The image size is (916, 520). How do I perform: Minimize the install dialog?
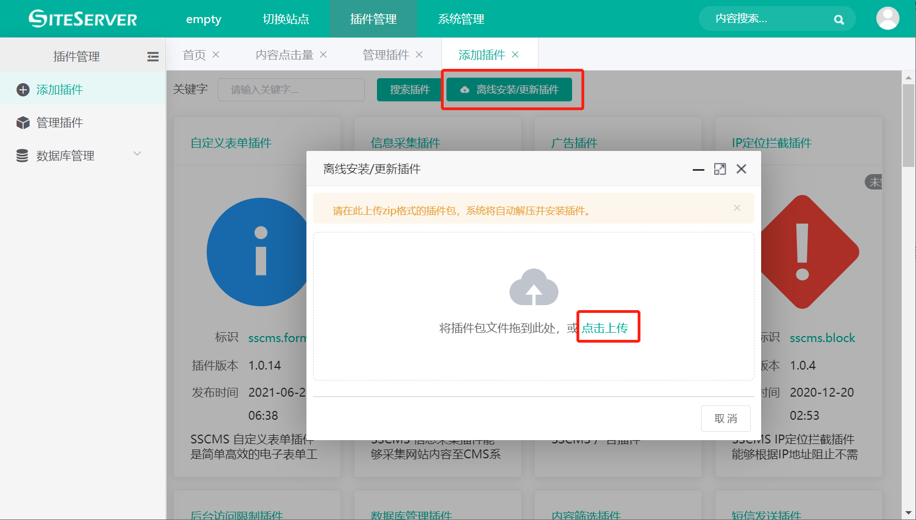click(x=698, y=171)
